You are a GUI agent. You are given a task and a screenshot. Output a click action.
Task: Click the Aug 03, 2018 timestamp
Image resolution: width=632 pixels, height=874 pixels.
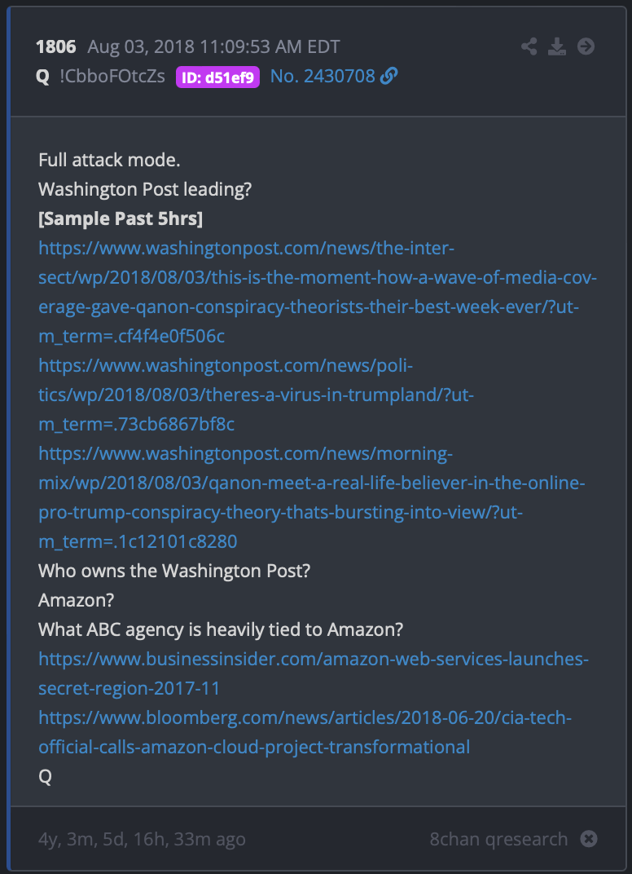tap(213, 46)
